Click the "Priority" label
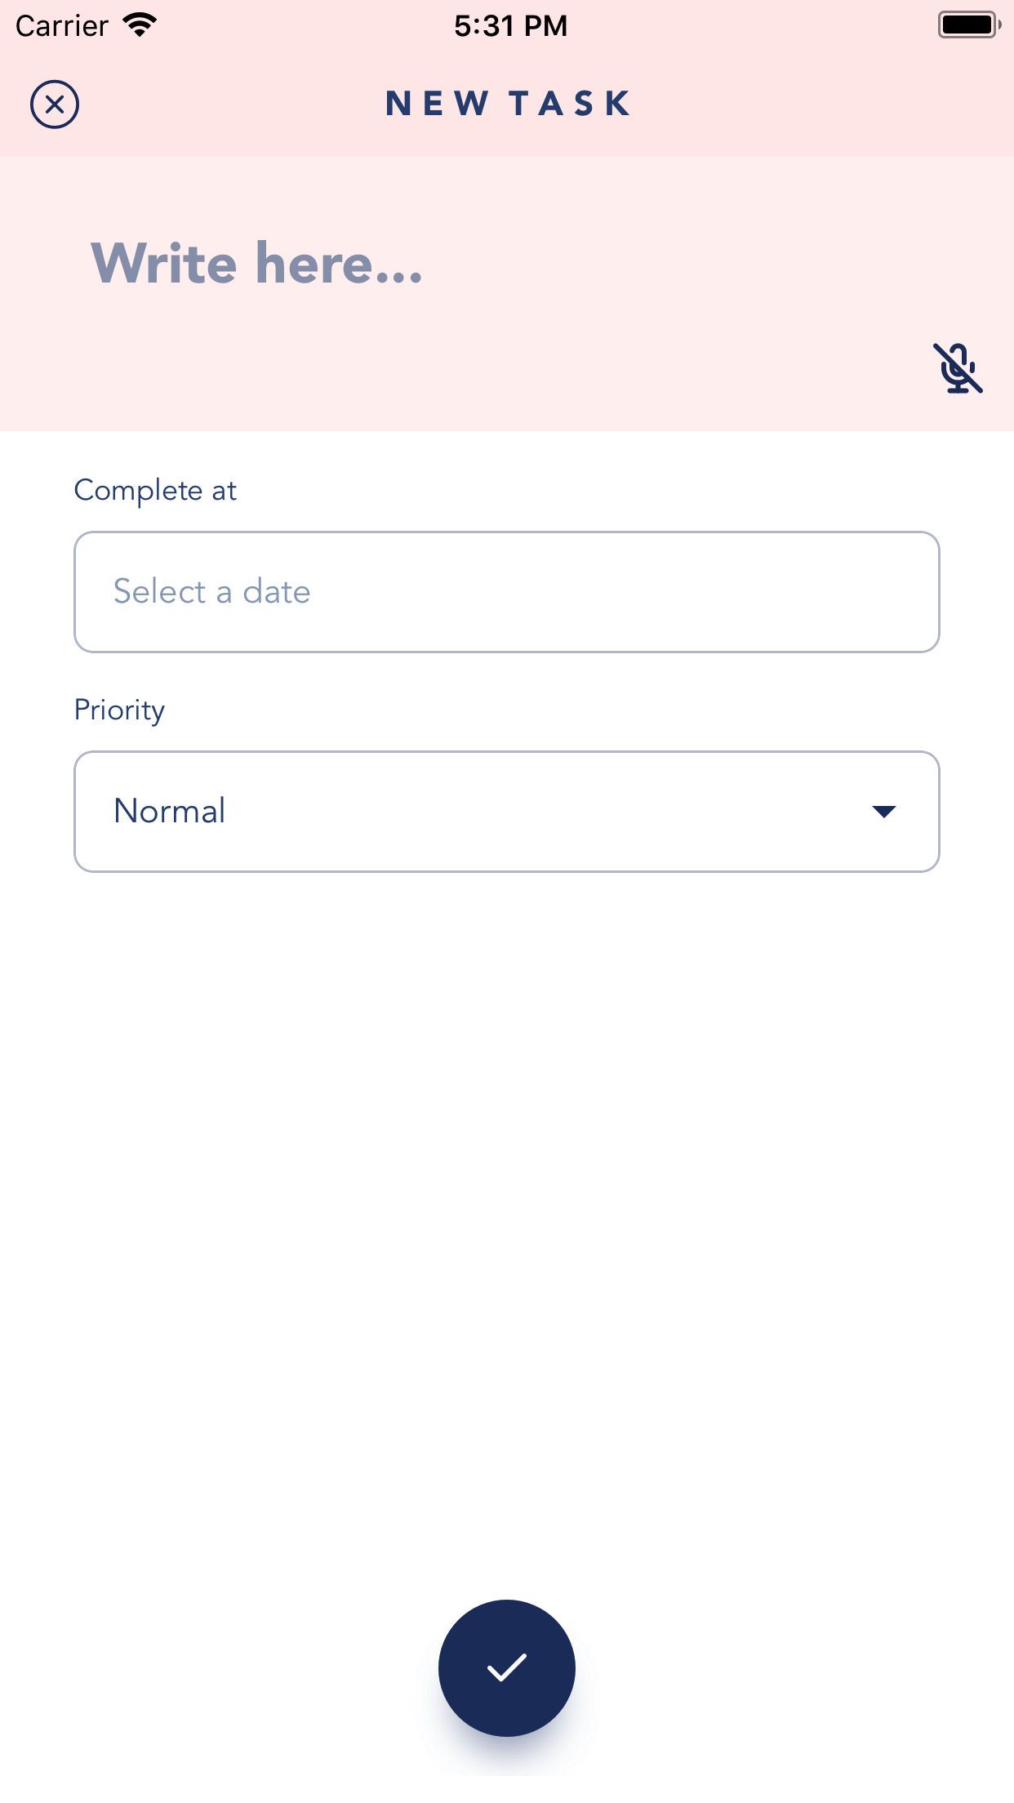The image size is (1014, 1803). click(119, 710)
